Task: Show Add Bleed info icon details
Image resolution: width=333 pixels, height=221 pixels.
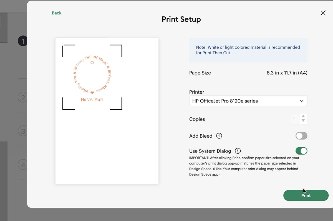Action: pyautogui.click(x=219, y=136)
